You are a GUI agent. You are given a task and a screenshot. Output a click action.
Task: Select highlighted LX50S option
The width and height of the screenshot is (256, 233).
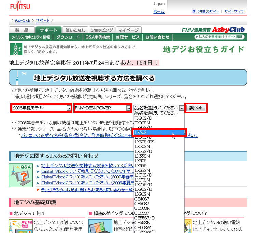pyautogui.click(x=159, y=132)
